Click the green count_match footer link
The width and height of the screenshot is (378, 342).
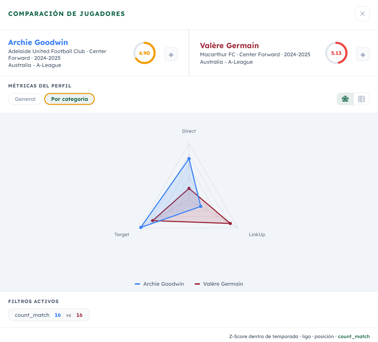354,336
